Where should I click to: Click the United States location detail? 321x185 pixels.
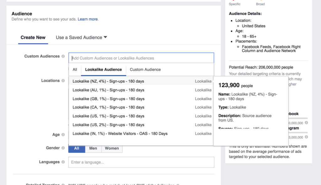pos(253,26)
